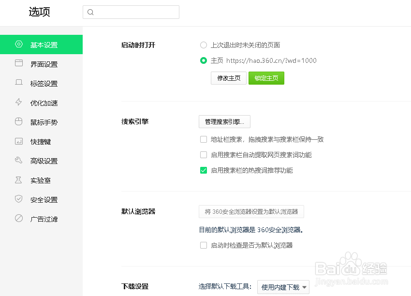Click the 搜索引擎 section label
411x296 pixels.
tap(135, 122)
